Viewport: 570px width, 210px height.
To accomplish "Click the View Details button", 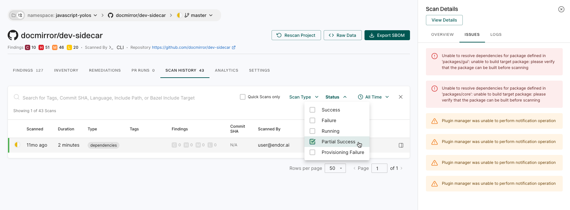I will click(x=444, y=20).
